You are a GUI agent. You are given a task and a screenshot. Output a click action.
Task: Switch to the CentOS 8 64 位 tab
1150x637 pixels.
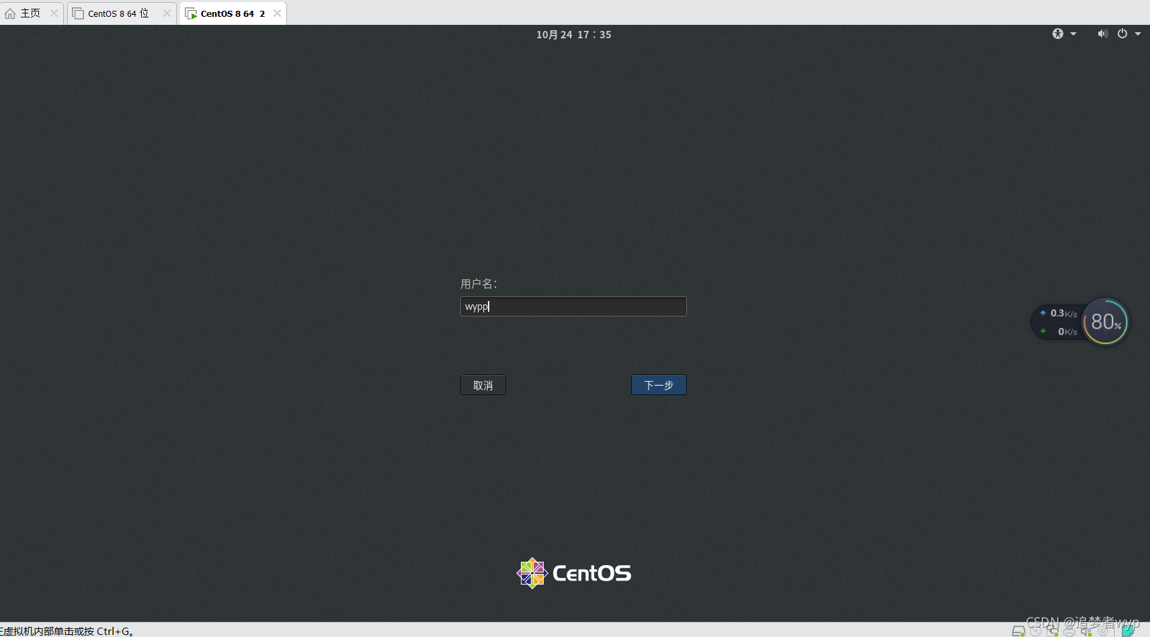(x=121, y=13)
